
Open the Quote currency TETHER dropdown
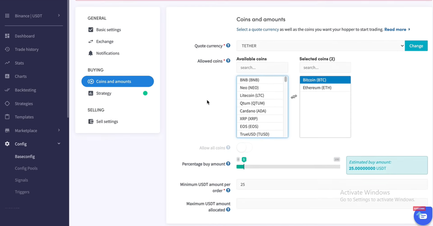321,46
